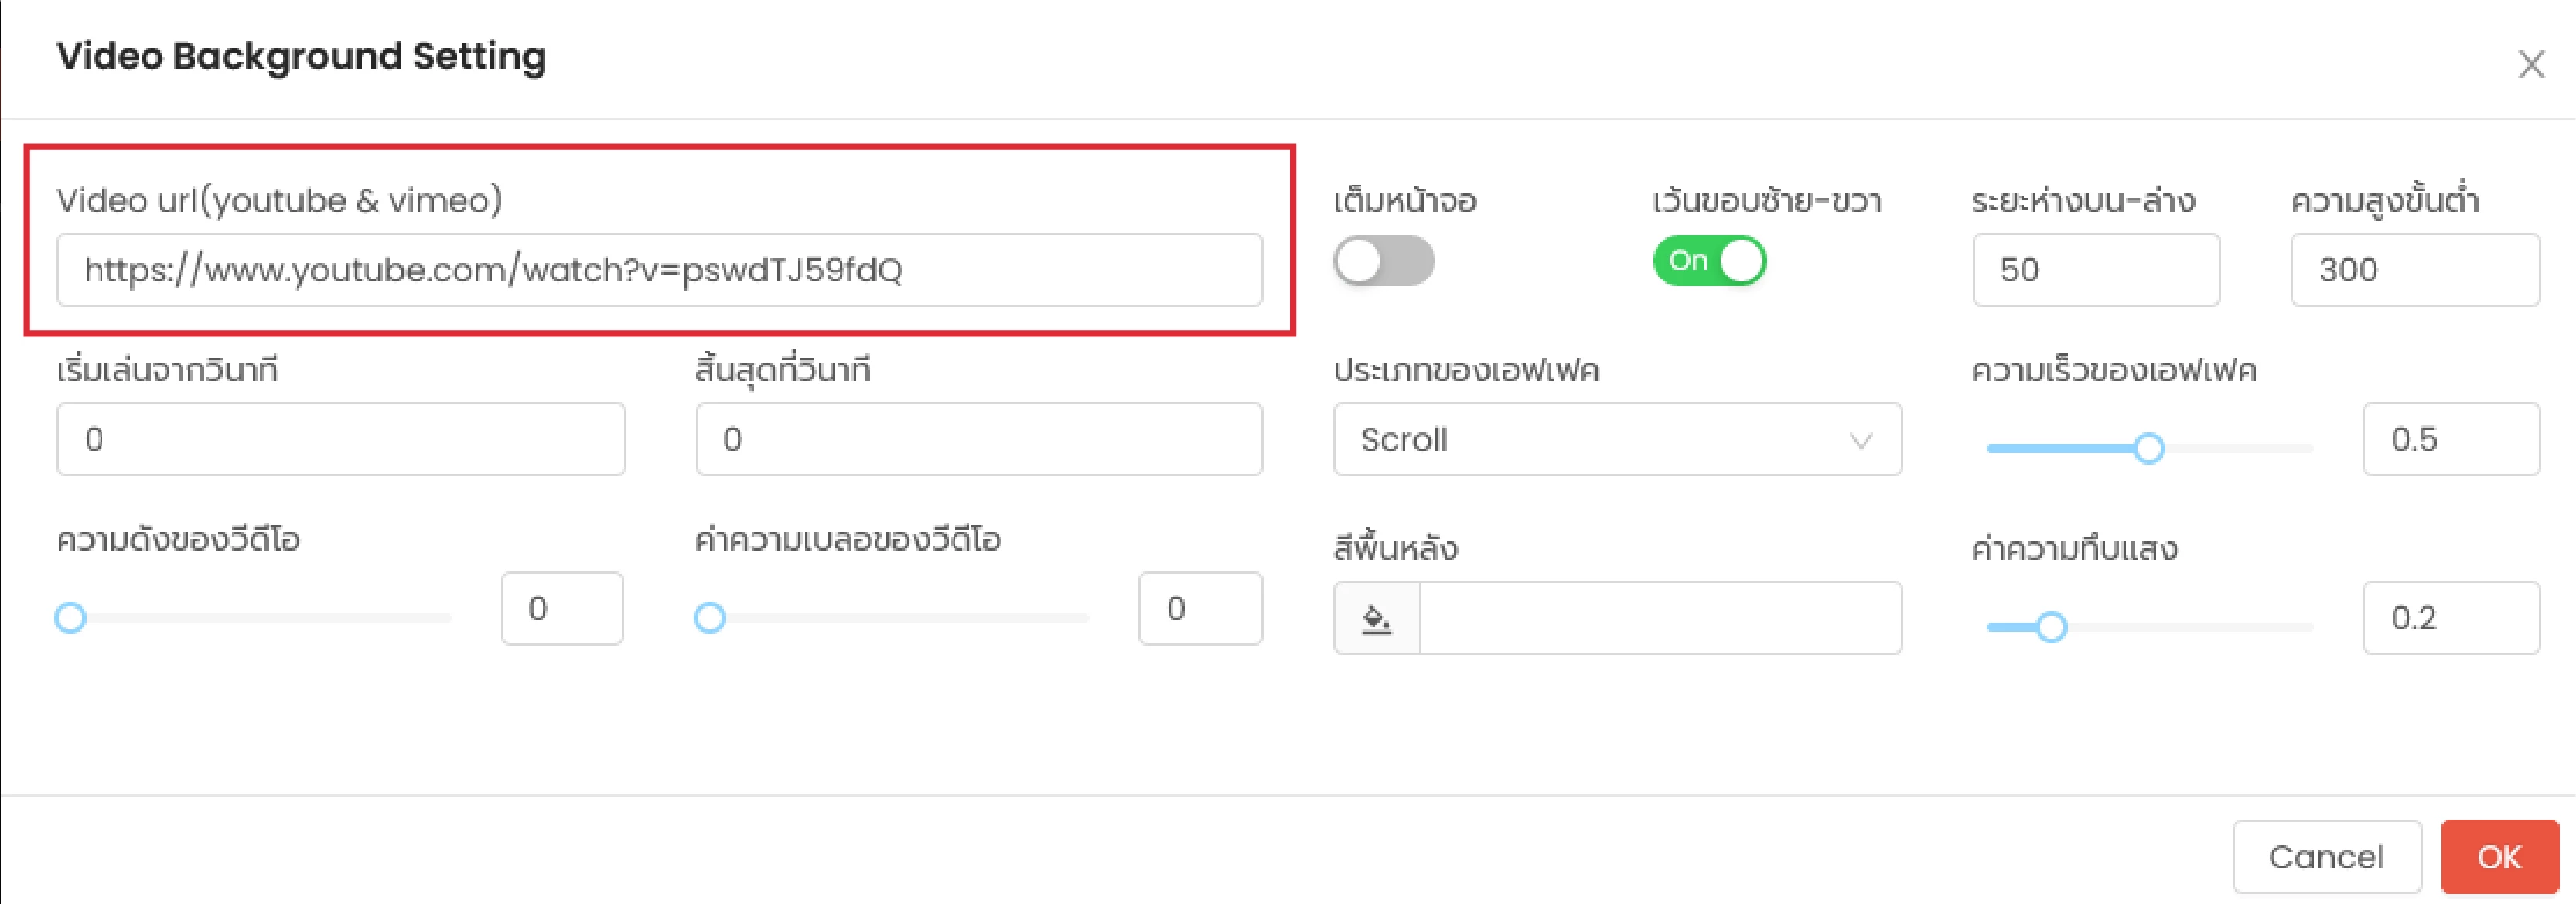Image resolution: width=2576 pixels, height=904 pixels.
Task: Toggle the เต็มหน้าจอ fullscreen switch
Action: pos(1384,261)
